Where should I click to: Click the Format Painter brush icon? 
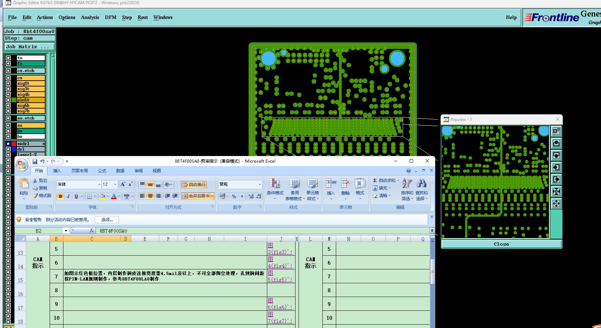(x=35, y=196)
